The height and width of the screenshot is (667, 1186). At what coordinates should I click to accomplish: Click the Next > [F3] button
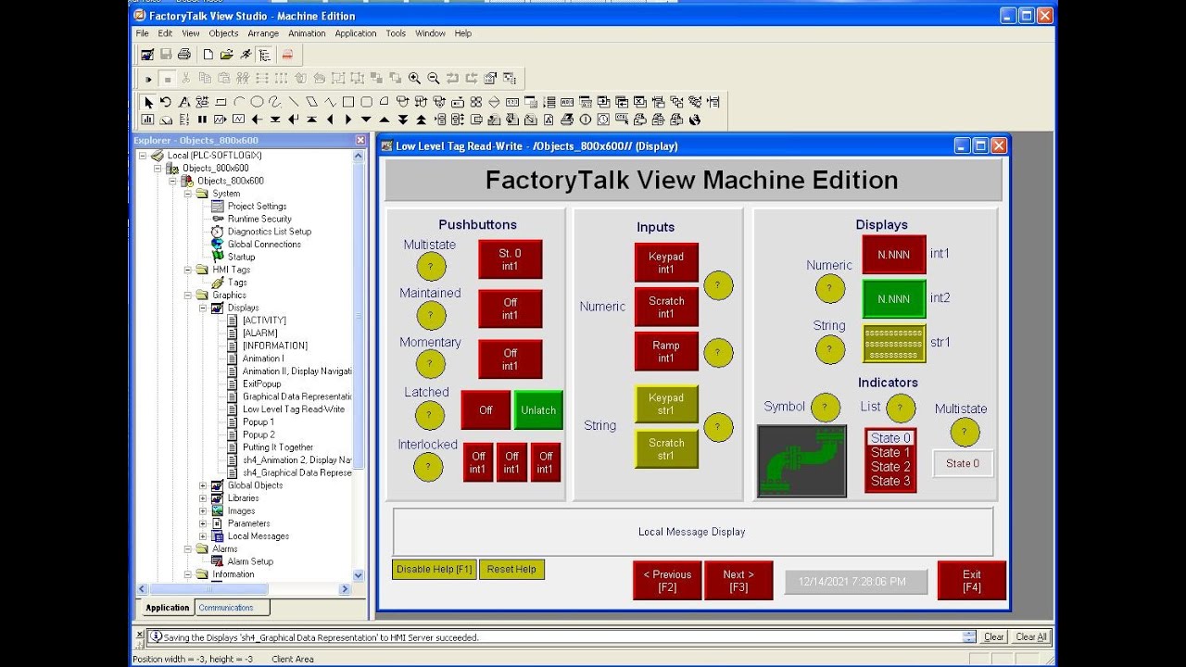pos(738,581)
